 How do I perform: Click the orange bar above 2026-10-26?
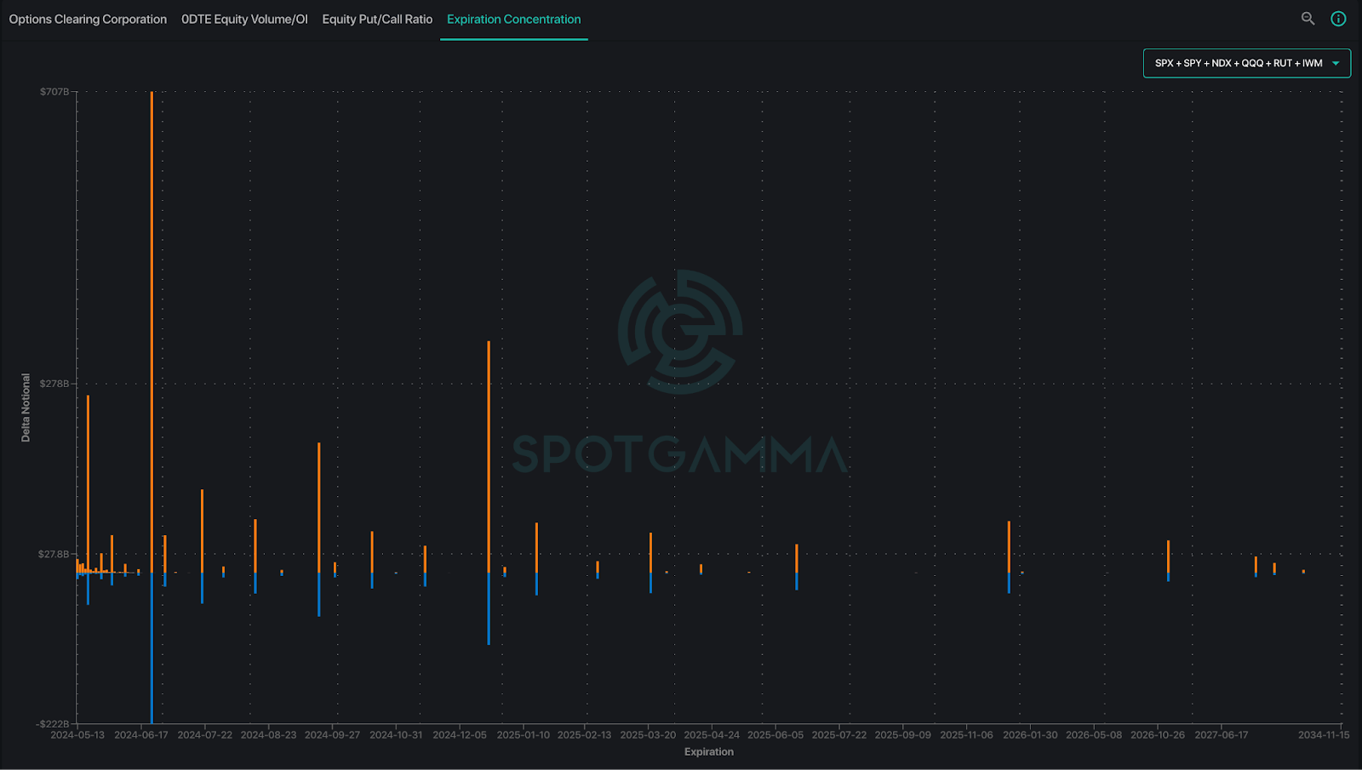(1168, 556)
